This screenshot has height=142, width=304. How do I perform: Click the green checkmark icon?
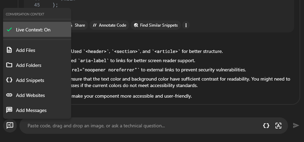(x=9, y=30)
